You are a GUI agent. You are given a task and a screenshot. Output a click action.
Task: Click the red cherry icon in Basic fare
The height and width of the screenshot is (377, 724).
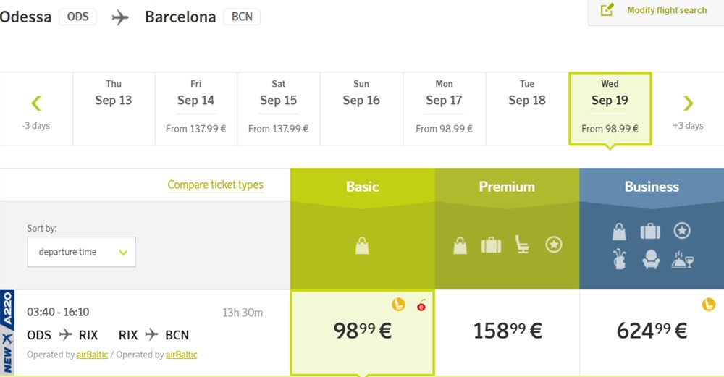pyautogui.click(x=421, y=305)
